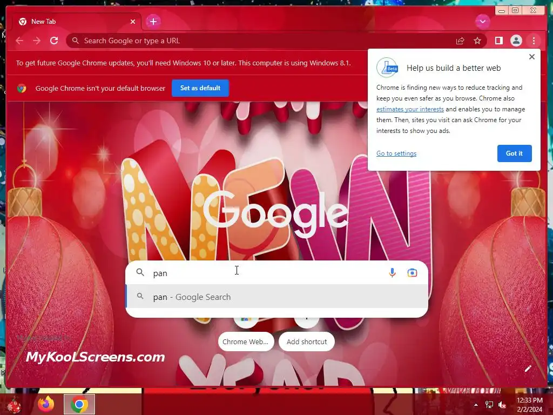Open a new tab with plus button
553x415 pixels.
tap(153, 22)
